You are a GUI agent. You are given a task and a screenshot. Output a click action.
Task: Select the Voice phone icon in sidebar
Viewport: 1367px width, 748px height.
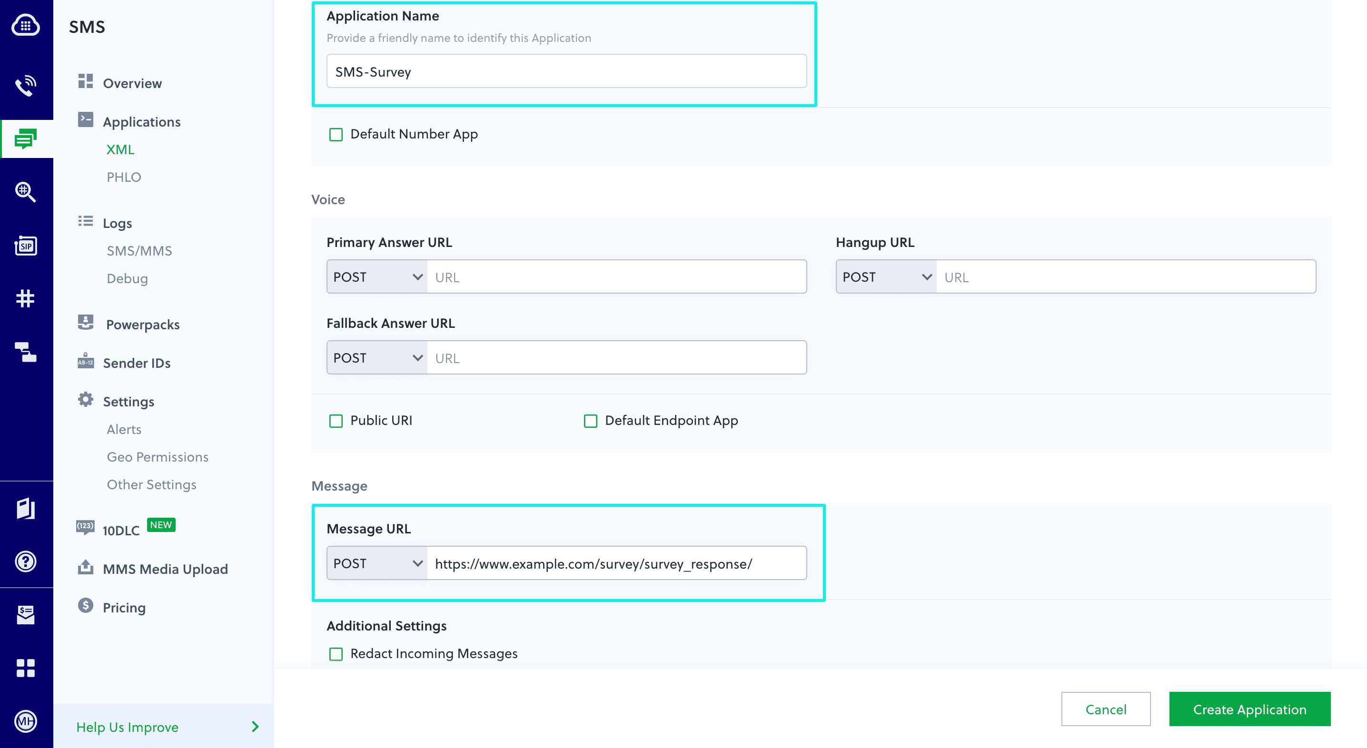point(27,84)
